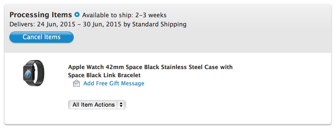The width and height of the screenshot is (335, 128).
Task: Click the word Processing in the heading
Action: click(28, 15)
